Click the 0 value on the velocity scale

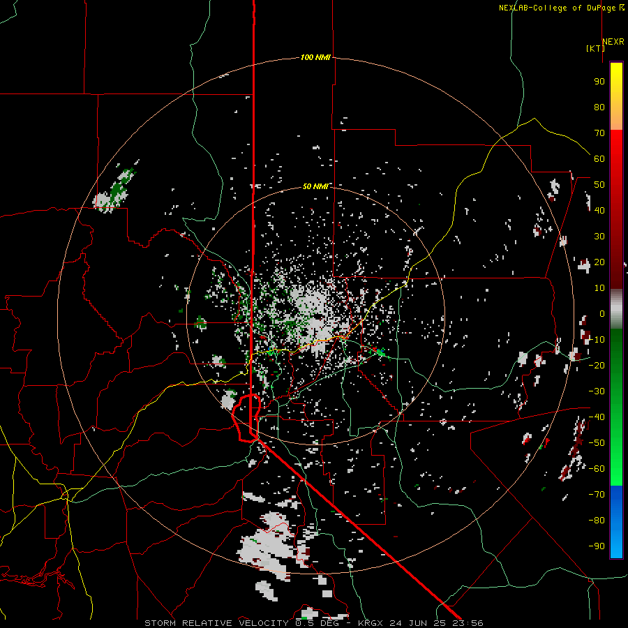[602, 313]
